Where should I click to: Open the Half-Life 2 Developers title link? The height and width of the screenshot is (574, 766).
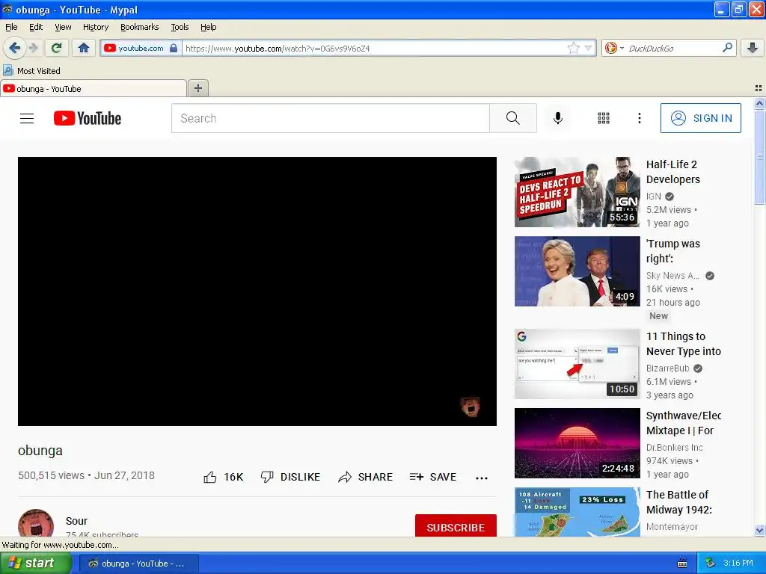(673, 172)
